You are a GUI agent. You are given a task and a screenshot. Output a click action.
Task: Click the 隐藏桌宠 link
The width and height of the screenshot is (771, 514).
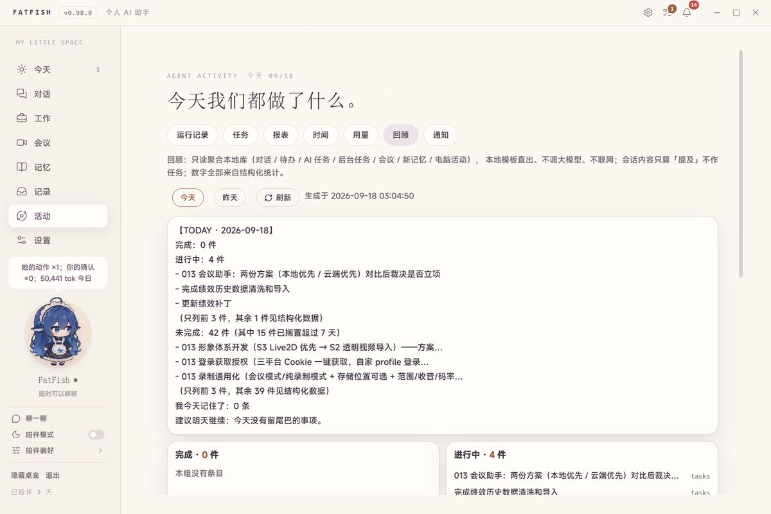[25, 475]
